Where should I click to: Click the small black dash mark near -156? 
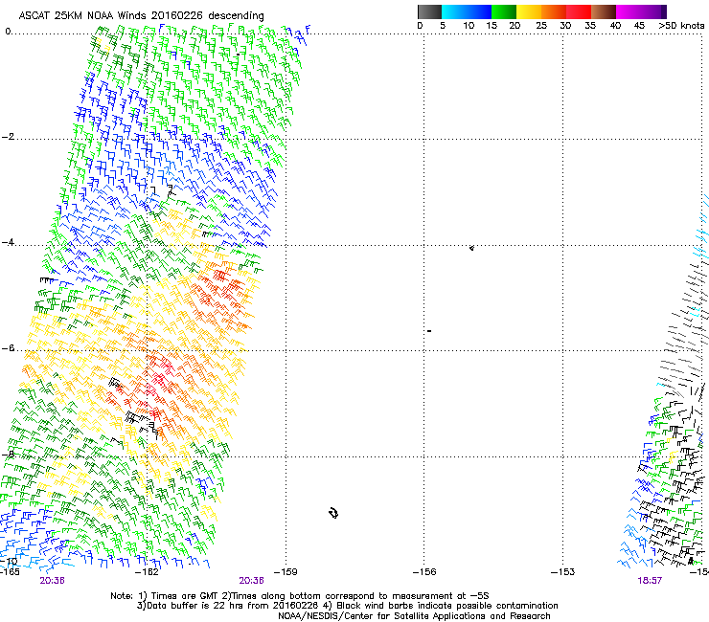429,331
